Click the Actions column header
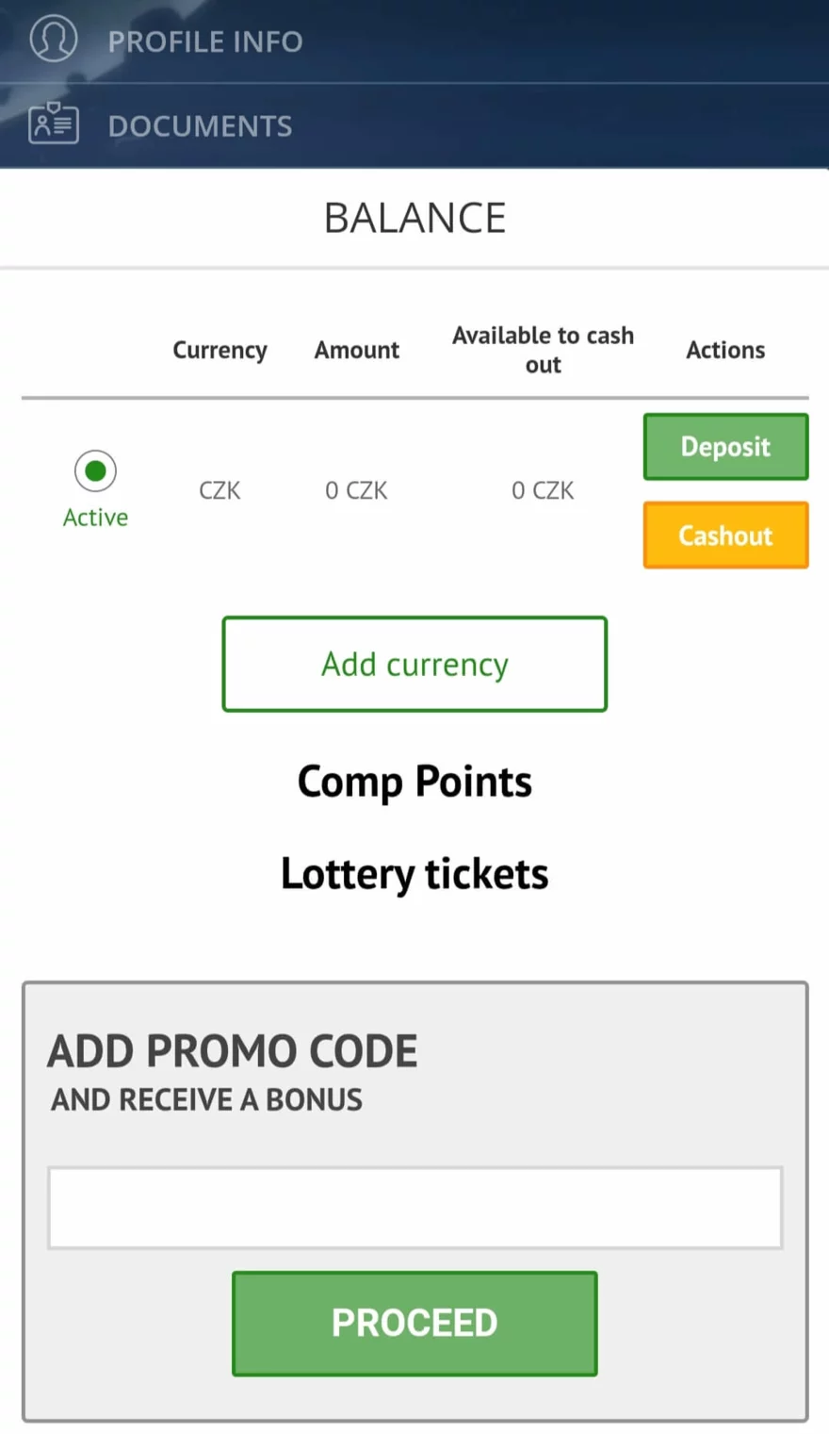Screen dimensions: 829x1434 725,350
